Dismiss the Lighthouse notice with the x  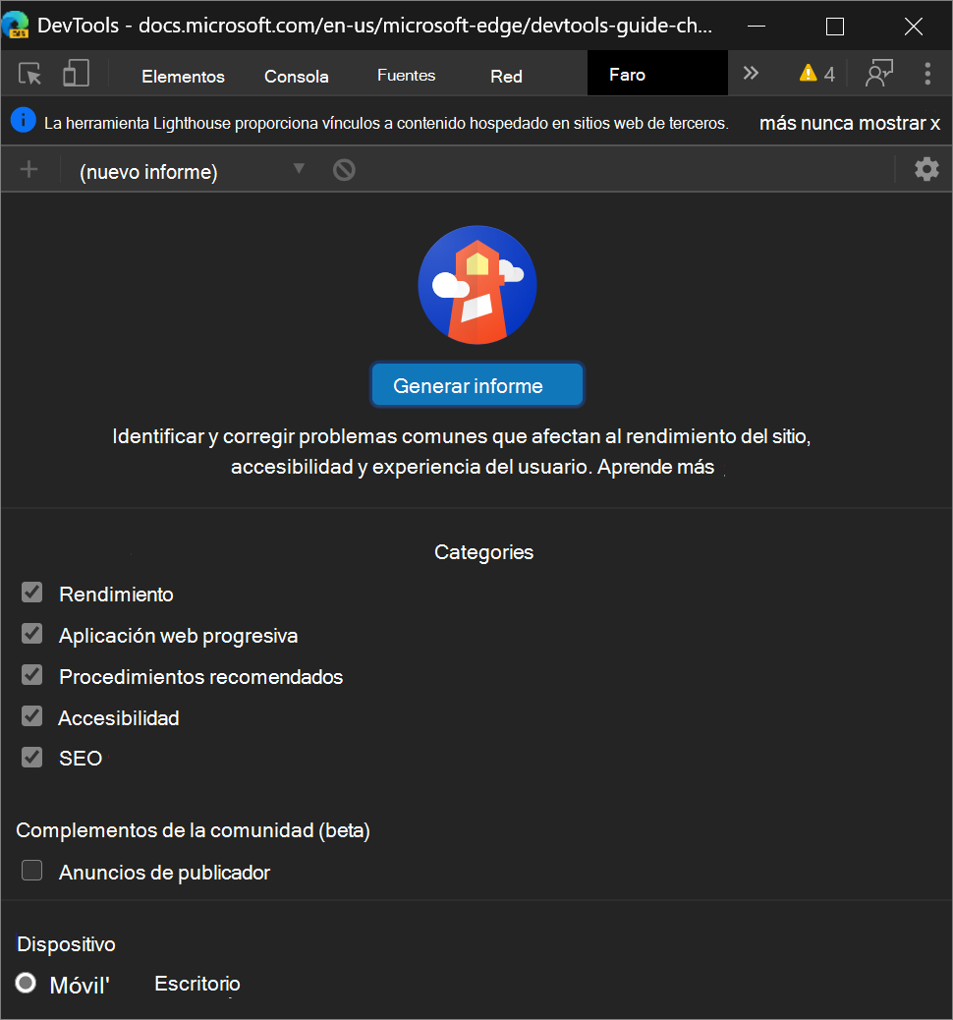pyautogui.click(x=934, y=124)
